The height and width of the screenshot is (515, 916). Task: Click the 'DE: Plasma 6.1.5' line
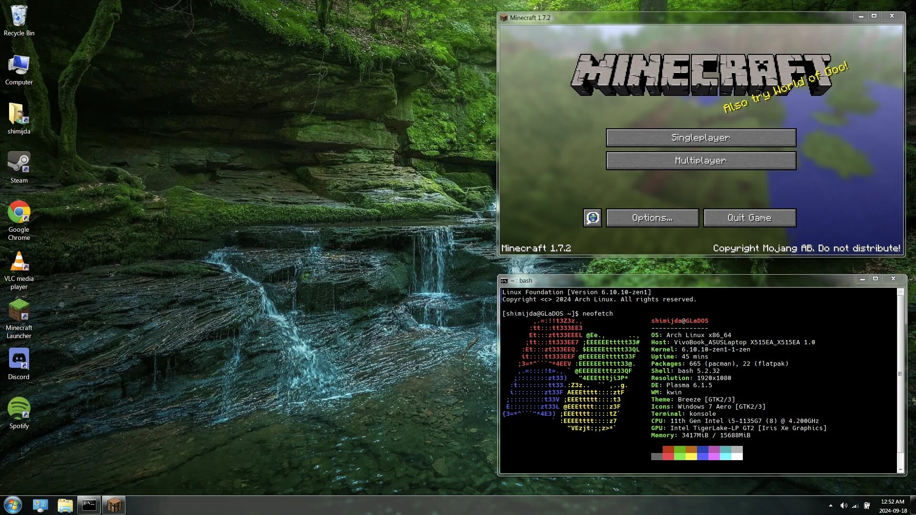point(681,385)
